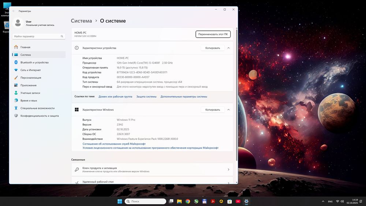Click the Время и язык globe icon
Image resolution: width=366 pixels, height=206 pixels.
[x=16, y=101]
